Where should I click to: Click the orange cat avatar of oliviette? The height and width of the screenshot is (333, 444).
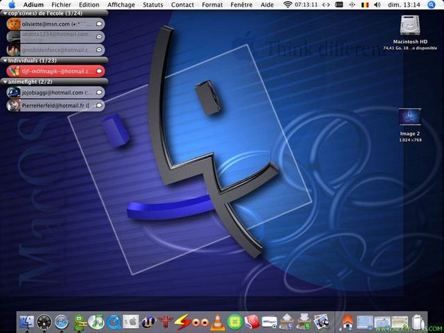pyautogui.click(x=13, y=24)
